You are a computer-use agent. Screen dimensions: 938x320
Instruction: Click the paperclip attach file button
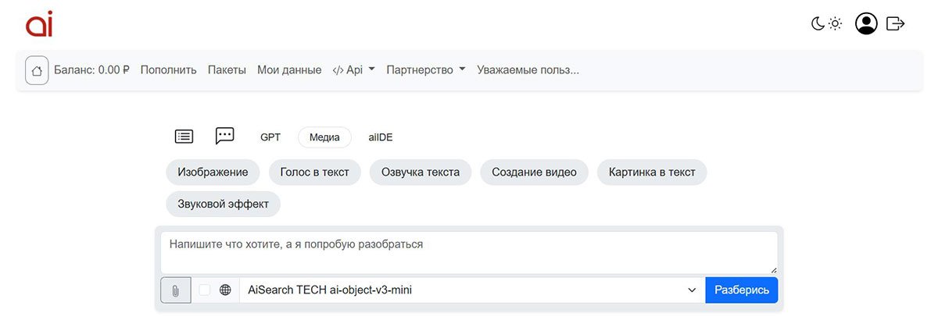point(176,290)
